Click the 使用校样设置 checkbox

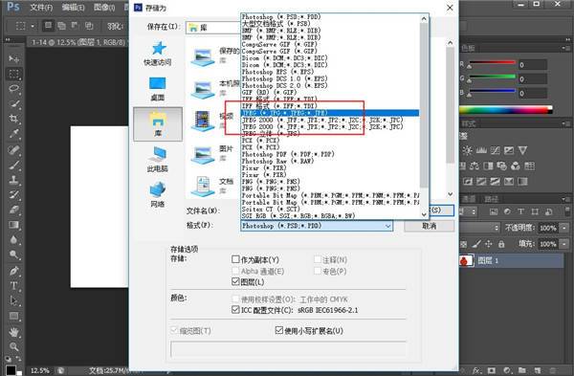(235, 299)
